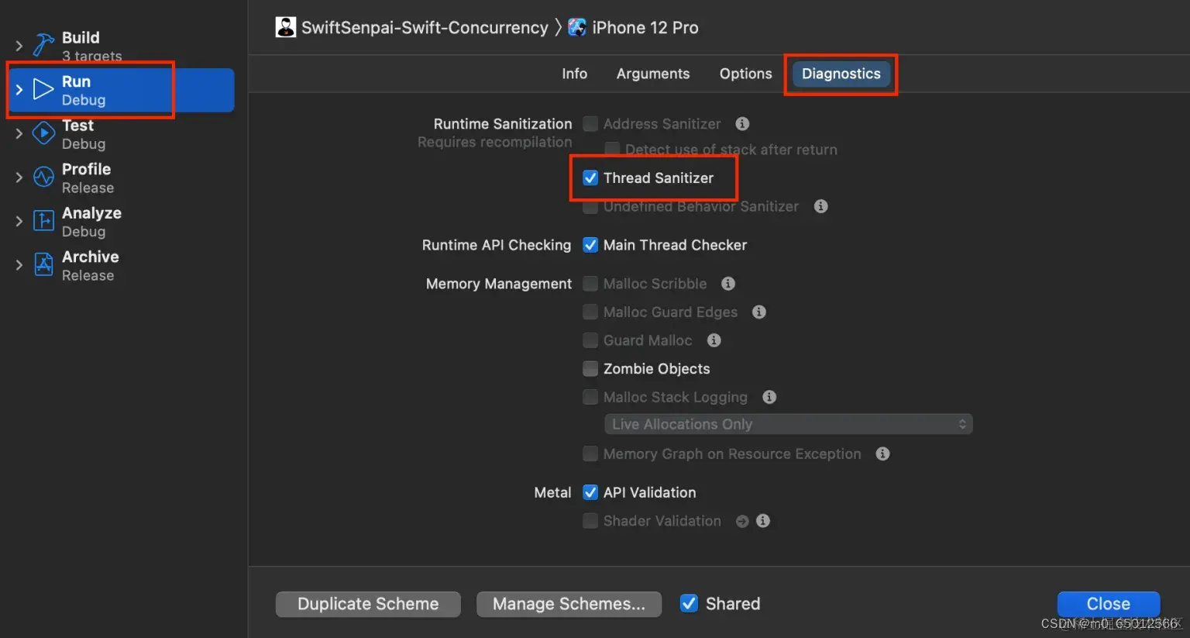Click the Archive action icon
The image size is (1190, 638).
pyautogui.click(x=43, y=265)
